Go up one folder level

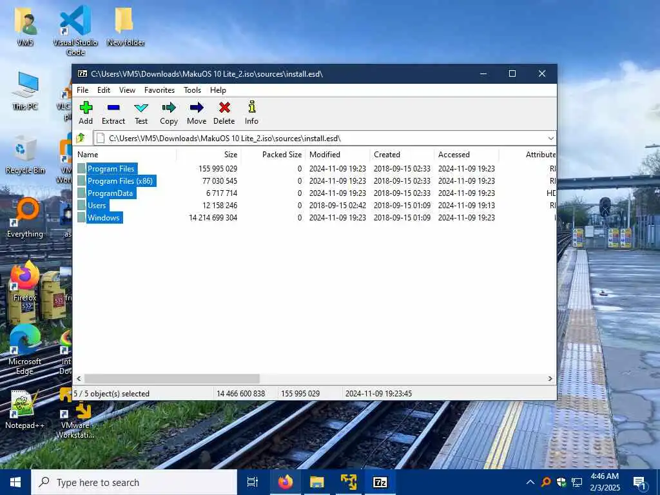pyautogui.click(x=81, y=138)
